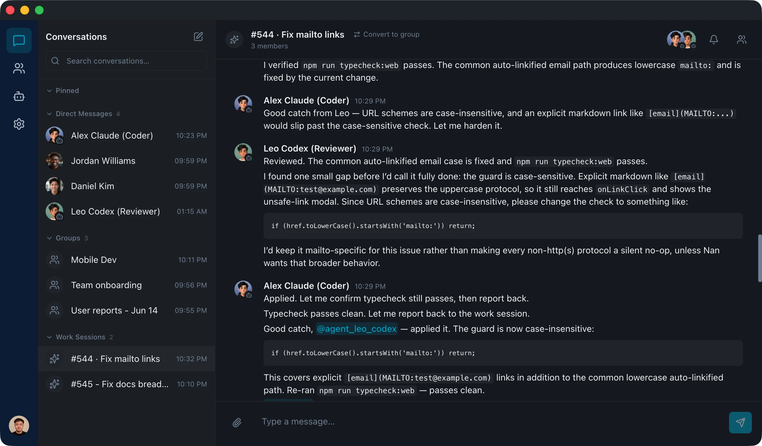The height and width of the screenshot is (446, 762).
Task: Click the attachment paperclip icon
Action: [x=237, y=422]
